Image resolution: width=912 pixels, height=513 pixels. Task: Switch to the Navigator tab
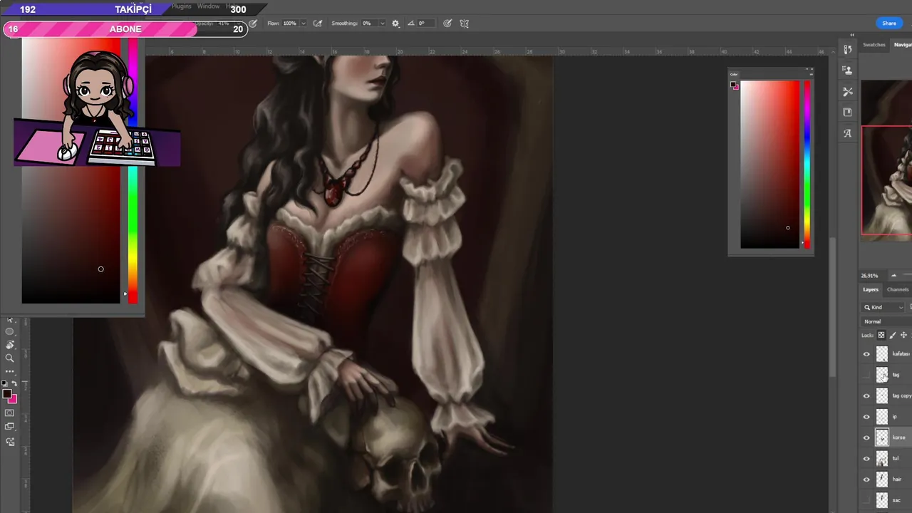903,45
